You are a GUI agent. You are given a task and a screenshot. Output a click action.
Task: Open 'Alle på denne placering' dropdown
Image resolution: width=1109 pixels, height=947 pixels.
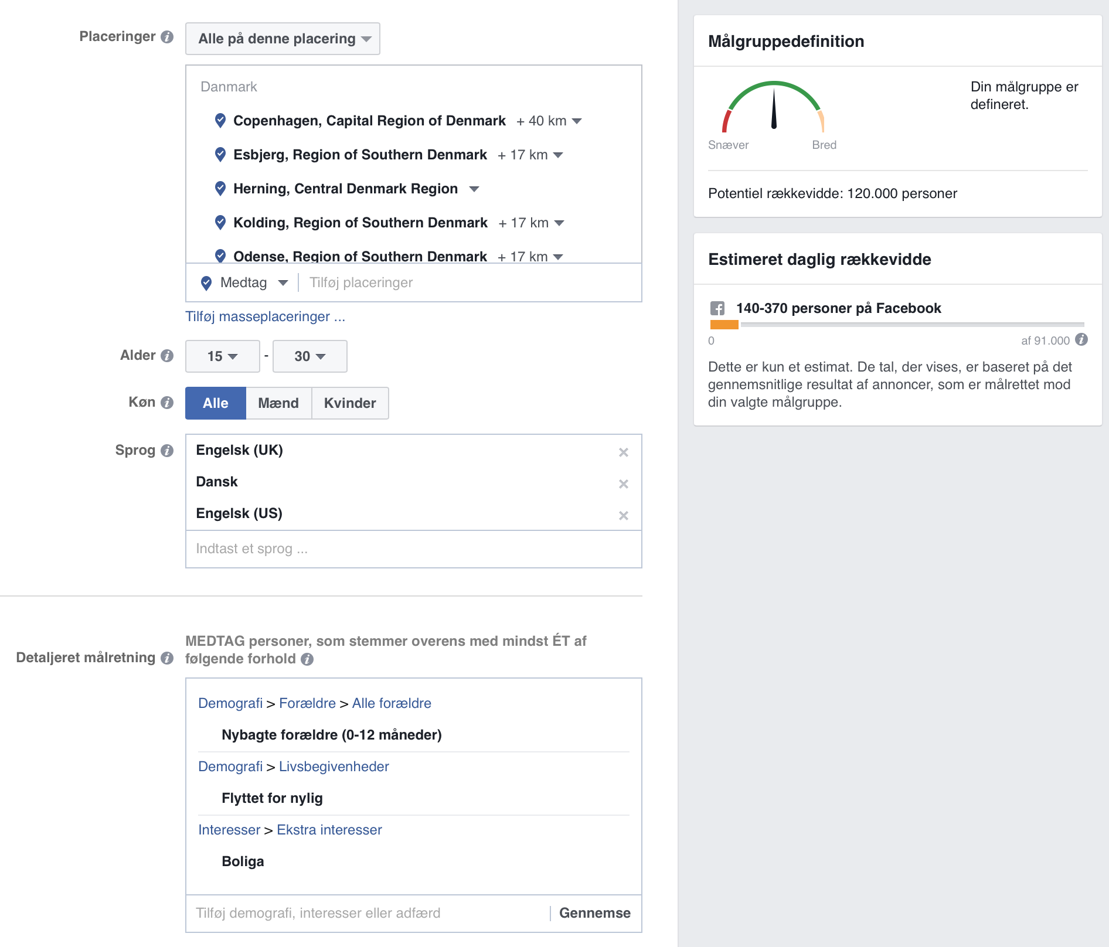[283, 39]
